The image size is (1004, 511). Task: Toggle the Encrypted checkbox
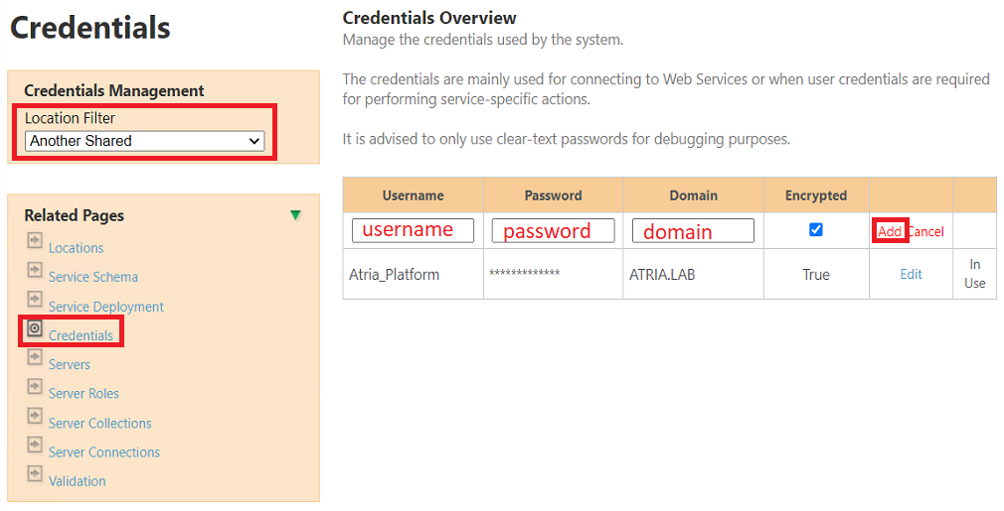click(x=816, y=229)
